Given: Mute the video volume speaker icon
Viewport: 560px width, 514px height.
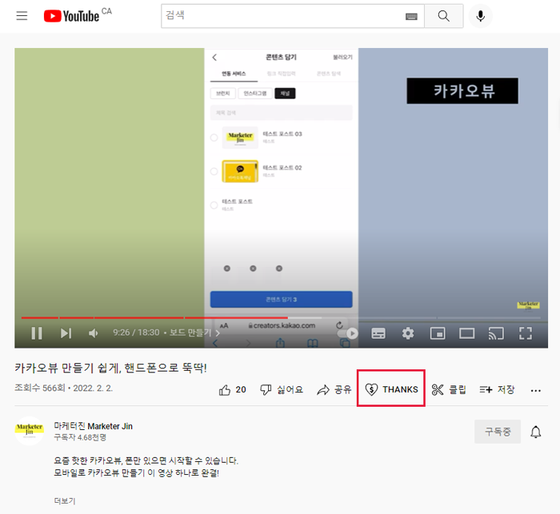Looking at the screenshot, I should point(94,333).
